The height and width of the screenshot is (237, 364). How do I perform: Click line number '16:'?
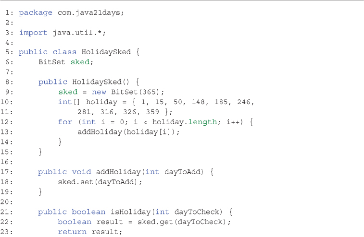point(7,162)
